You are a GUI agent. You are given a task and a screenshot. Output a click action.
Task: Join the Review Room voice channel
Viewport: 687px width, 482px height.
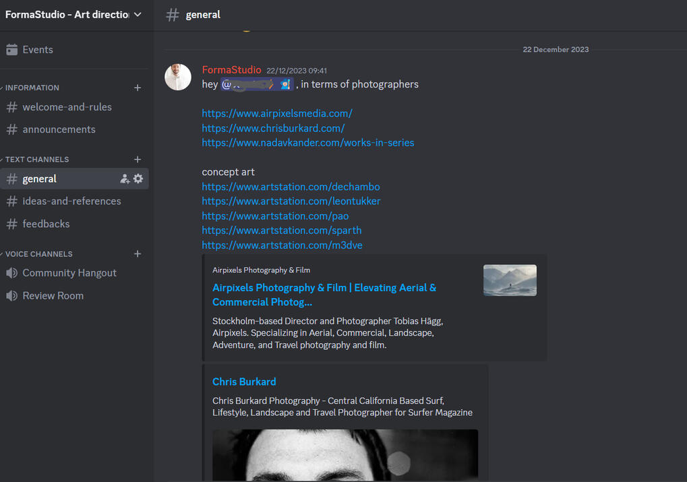click(53, 296)
